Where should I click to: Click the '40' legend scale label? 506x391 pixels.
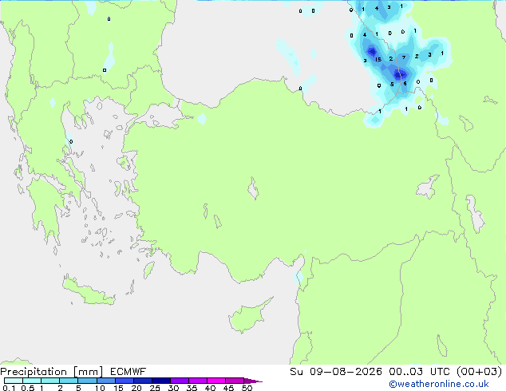(210, 388)
